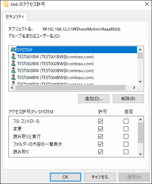Click permissions list scroll down arrow
The height and width of the screenshot is (184, 152).
[x=140, y=154]
